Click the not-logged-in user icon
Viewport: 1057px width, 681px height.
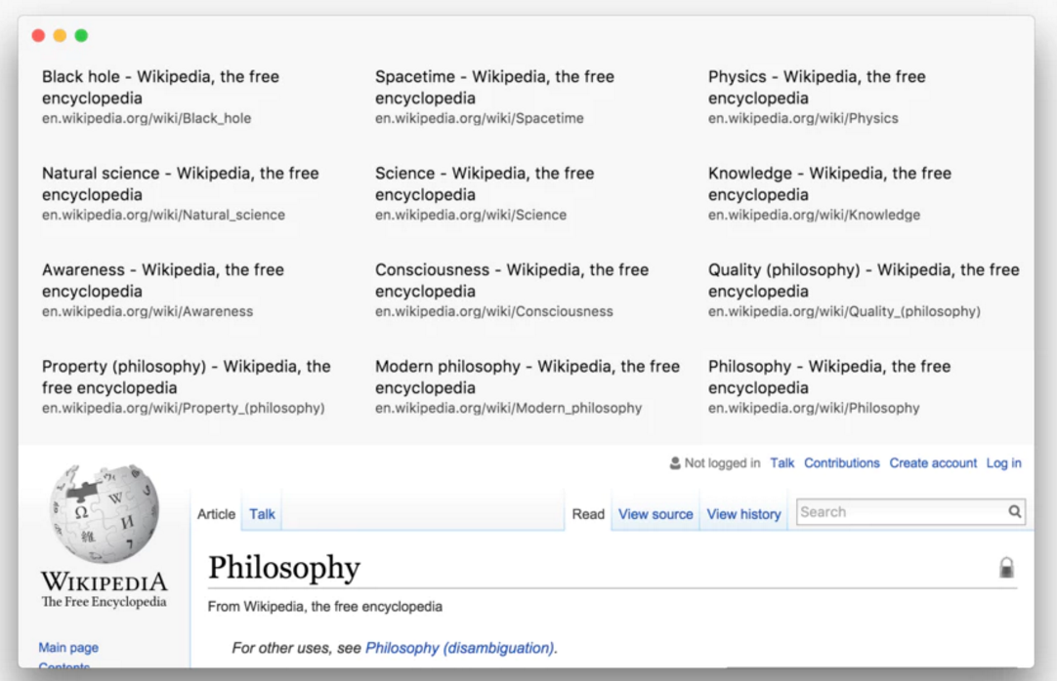pyautogui.click(x=675, y=463)
